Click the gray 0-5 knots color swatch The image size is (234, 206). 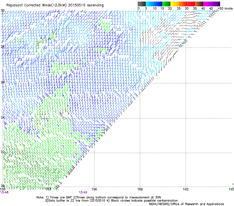(142, 4)
